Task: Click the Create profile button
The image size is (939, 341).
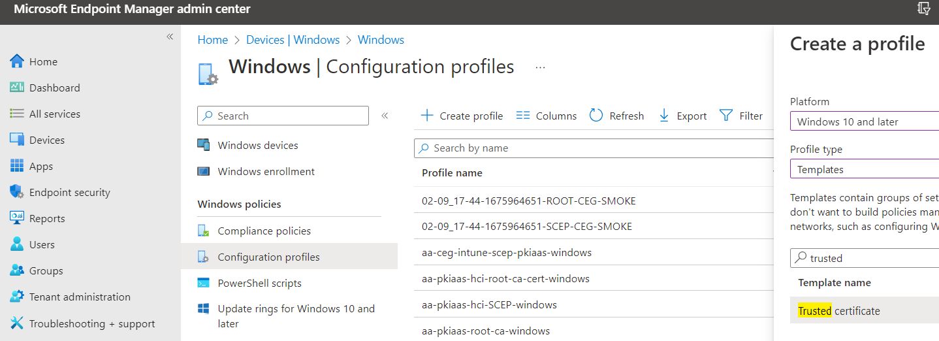Action: pyautogui.click(x=462, y=116)
